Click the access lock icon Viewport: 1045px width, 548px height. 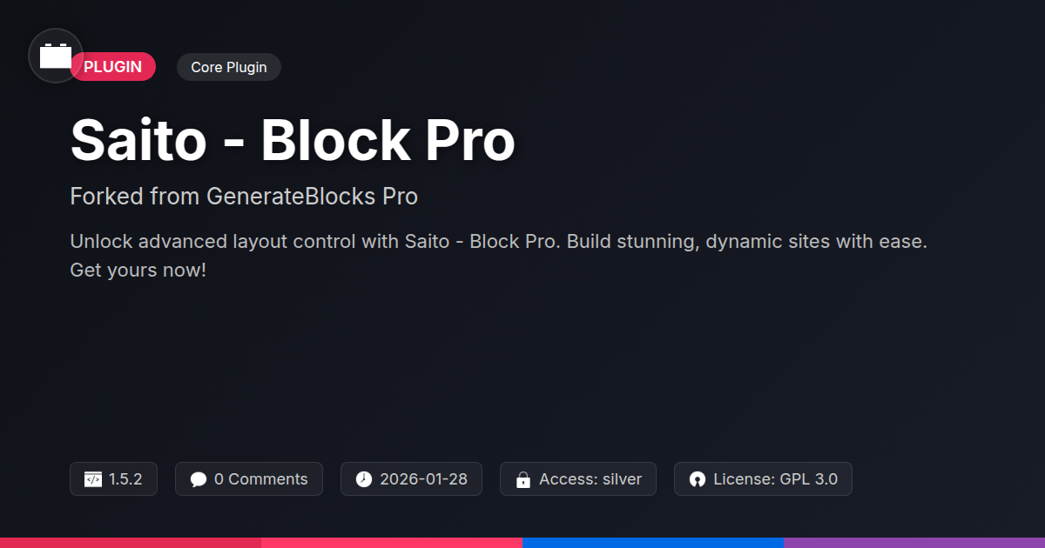(x=523, y=479)
